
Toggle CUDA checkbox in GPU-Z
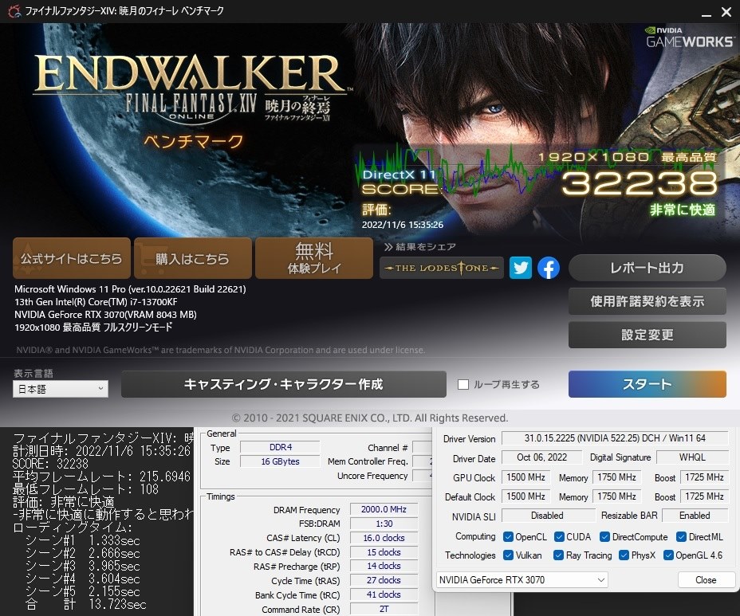coord(559,537)
